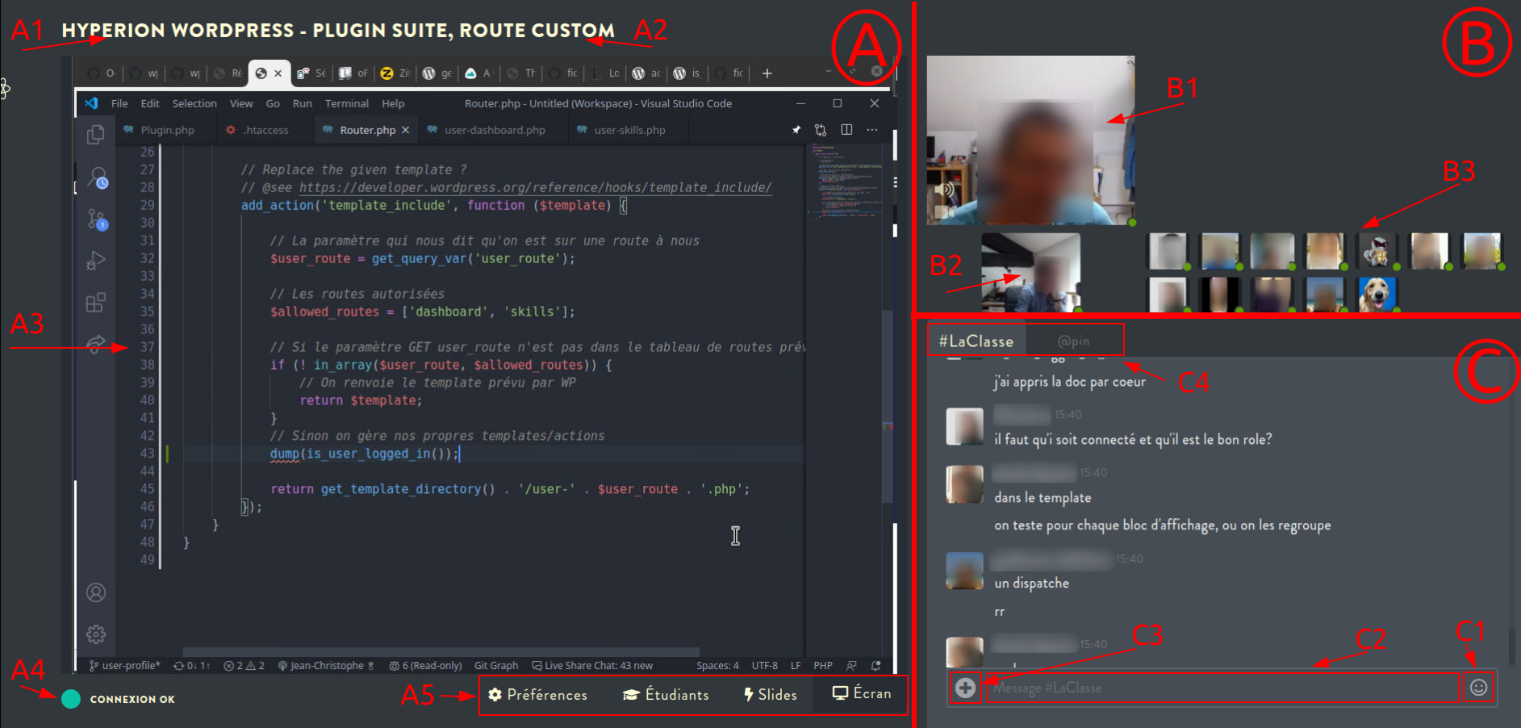Open the Go menu
1521x728 pixels.
pyautogui.click(x=273, y=103)
